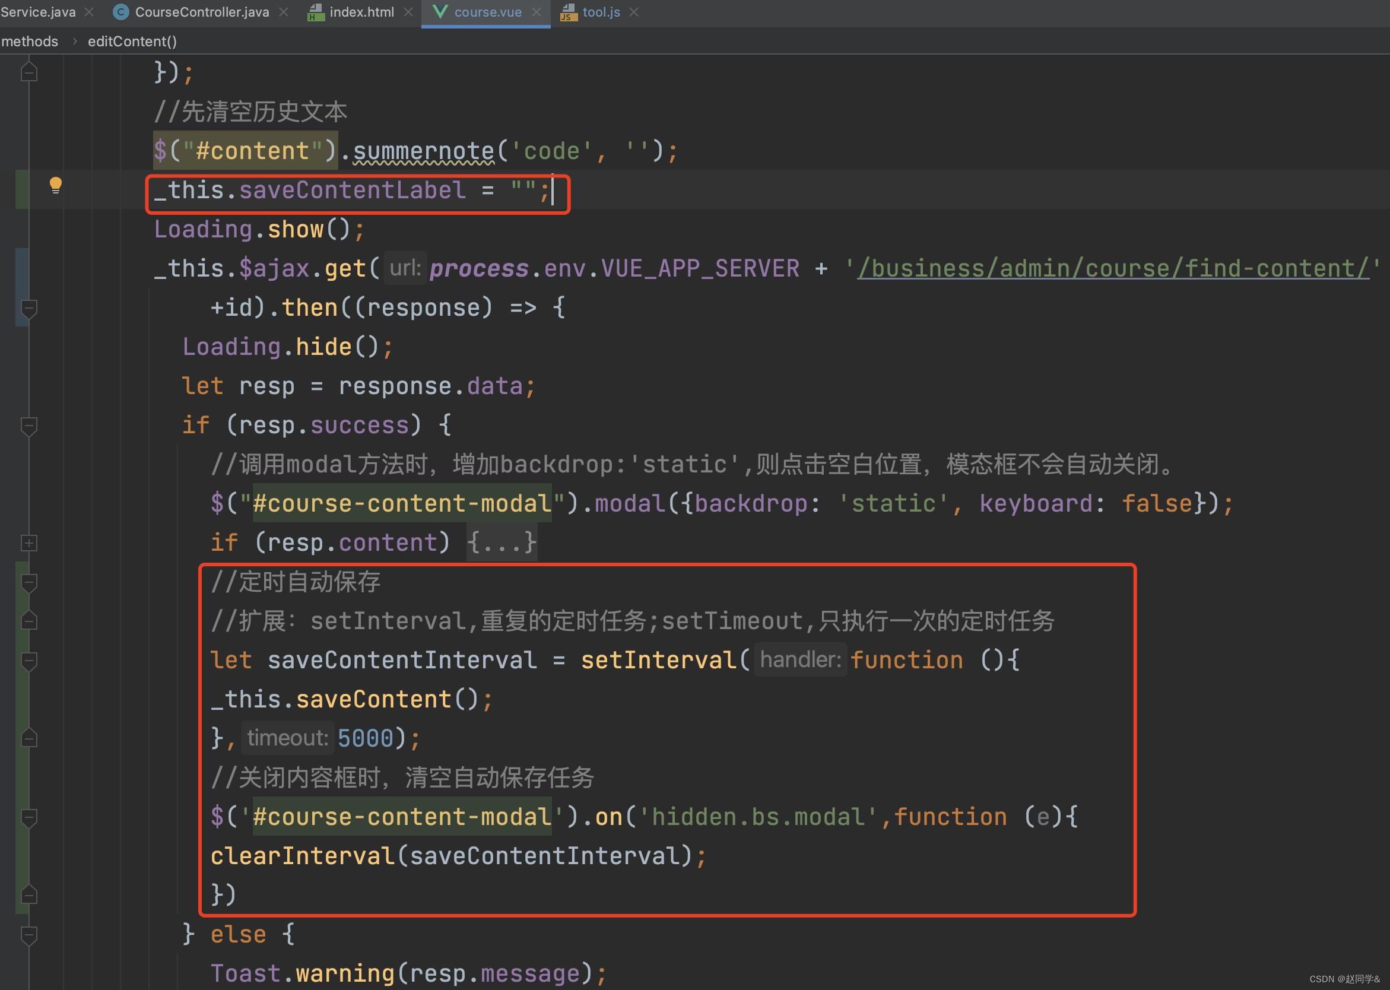
Task: Click the CourseController.java class icon
Action: (121, 12)
